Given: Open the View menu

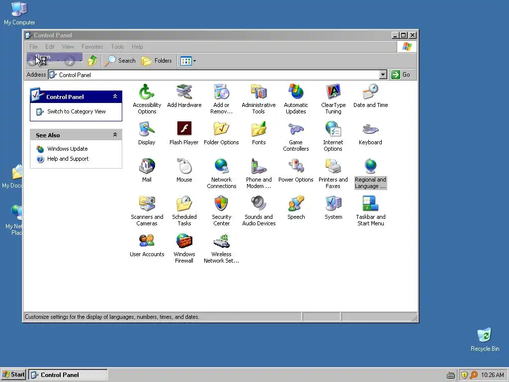Looking at the screenshot, I should point(68,47).
